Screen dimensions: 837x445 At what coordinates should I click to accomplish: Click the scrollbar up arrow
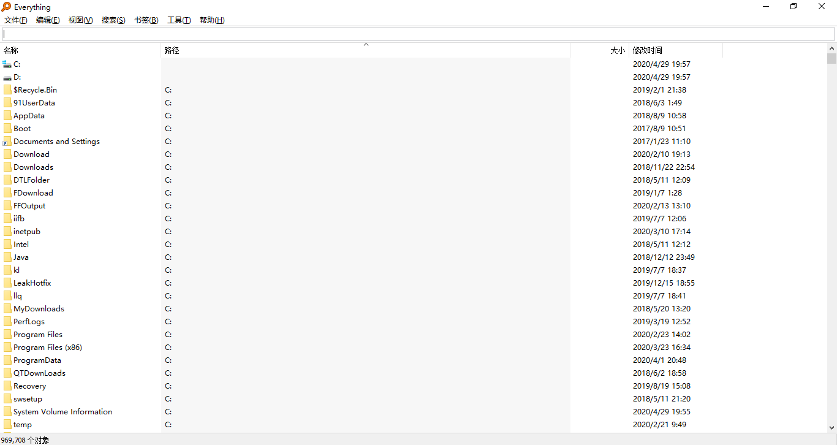[831, 48]
